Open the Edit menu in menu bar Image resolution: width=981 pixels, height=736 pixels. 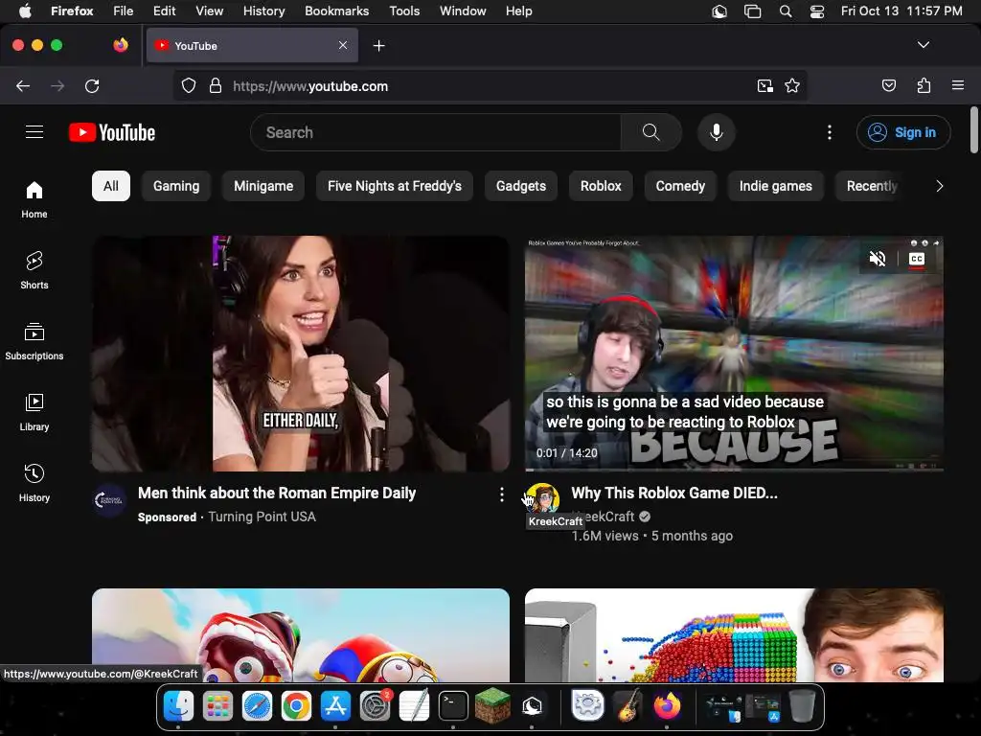coord(164,11)
